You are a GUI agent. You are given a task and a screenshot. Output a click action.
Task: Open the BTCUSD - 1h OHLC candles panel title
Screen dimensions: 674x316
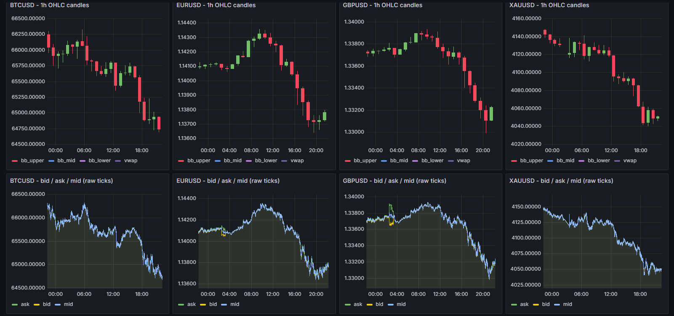tap(50, 5)
